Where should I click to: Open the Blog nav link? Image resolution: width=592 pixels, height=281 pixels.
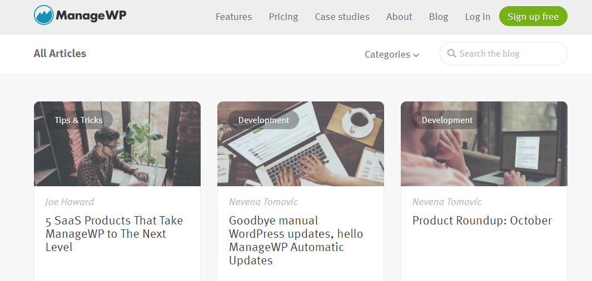439,17
